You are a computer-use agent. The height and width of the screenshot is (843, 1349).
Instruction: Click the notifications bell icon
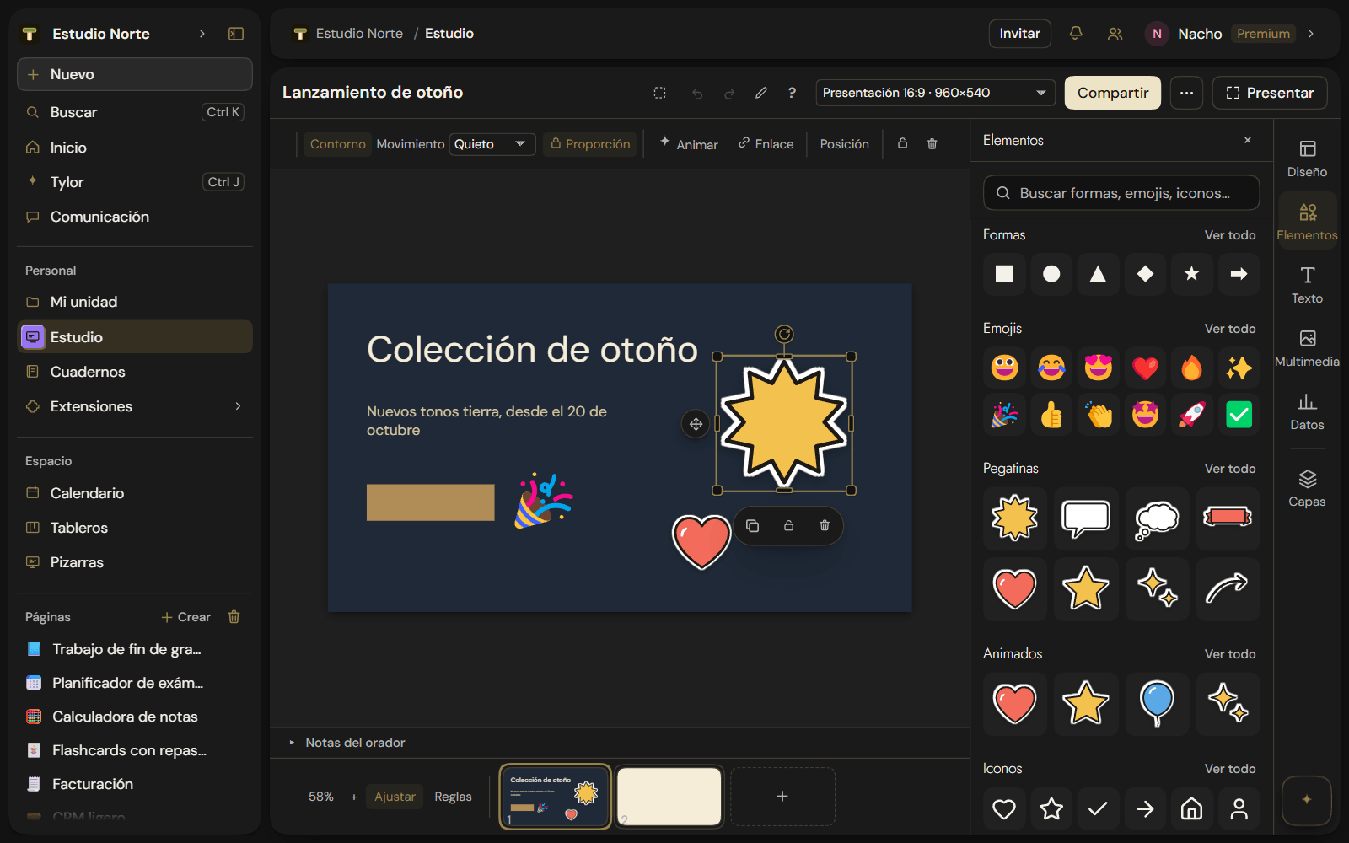(1076, 33)
